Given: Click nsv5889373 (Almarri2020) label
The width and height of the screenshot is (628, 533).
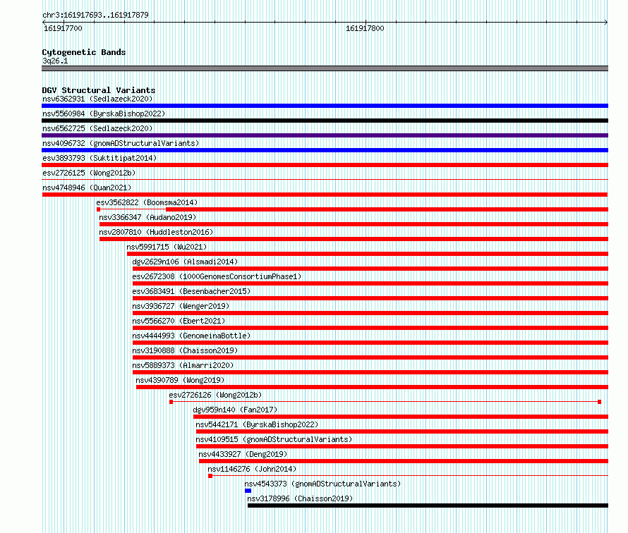Looking at the screenshot, I should pos(183,365).
